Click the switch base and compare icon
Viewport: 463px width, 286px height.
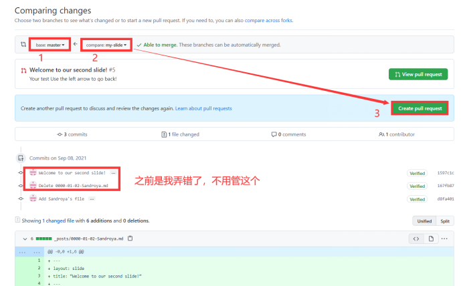23,45
